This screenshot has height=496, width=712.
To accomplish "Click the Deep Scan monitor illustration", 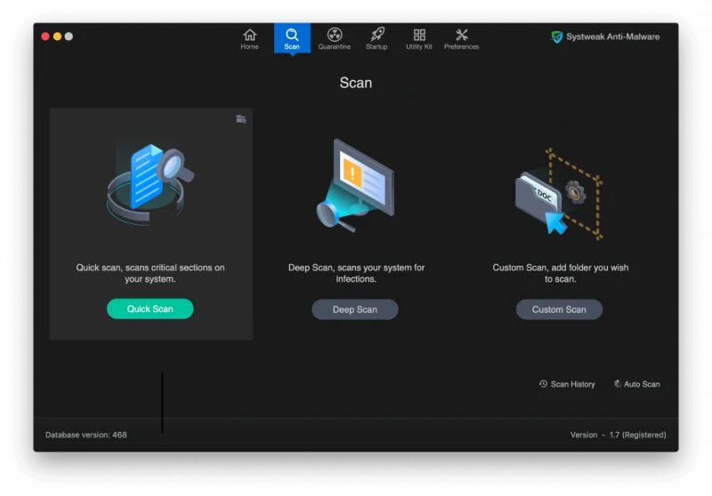I will coord(355,186).
